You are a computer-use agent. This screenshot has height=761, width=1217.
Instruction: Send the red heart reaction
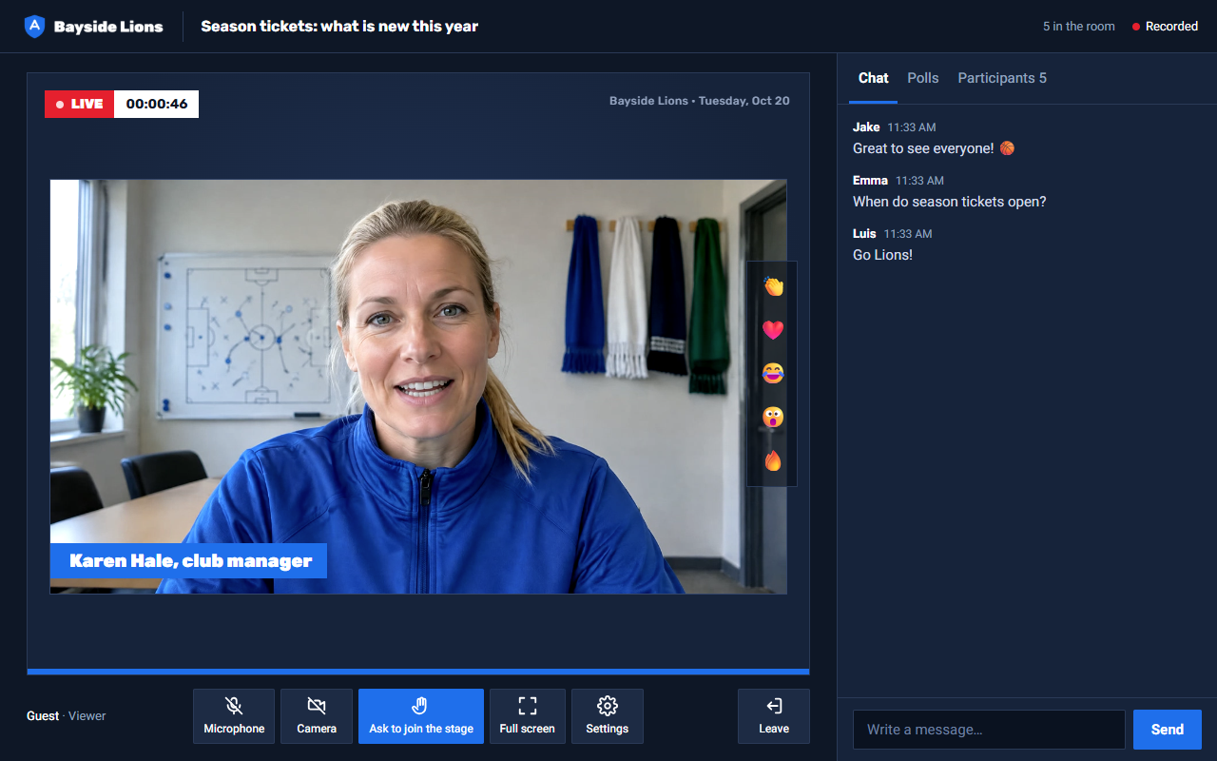[773, 330]
